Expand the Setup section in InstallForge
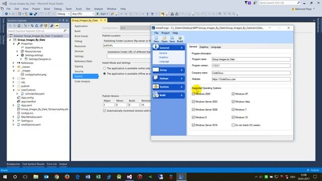Viewport: 322px width, 181px height. pos(169,70)
